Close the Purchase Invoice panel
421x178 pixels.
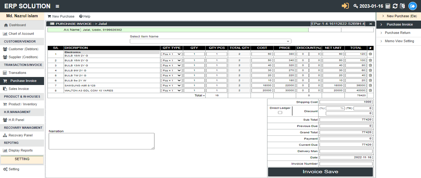[x=370, y=24]
